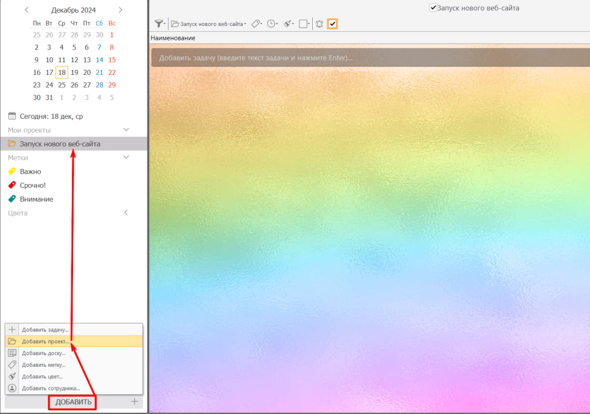Toggle the Запуск нового веб-сайта checkbox at top
Image resolution: width=590 pixels, height=414 pixels.
pos(433,8)
